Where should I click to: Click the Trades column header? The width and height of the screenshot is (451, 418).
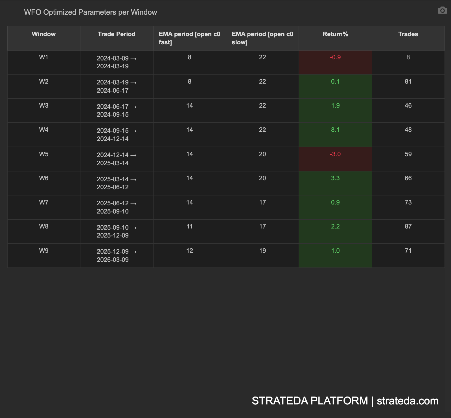(408, 38)
